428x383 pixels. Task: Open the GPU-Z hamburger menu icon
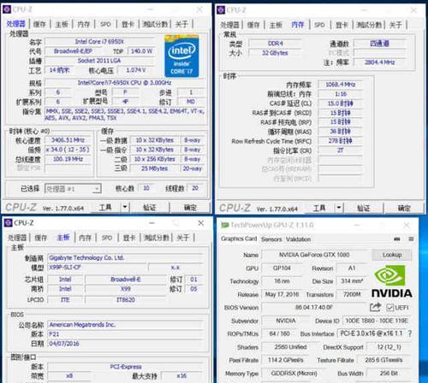click(x=411, y=239)
